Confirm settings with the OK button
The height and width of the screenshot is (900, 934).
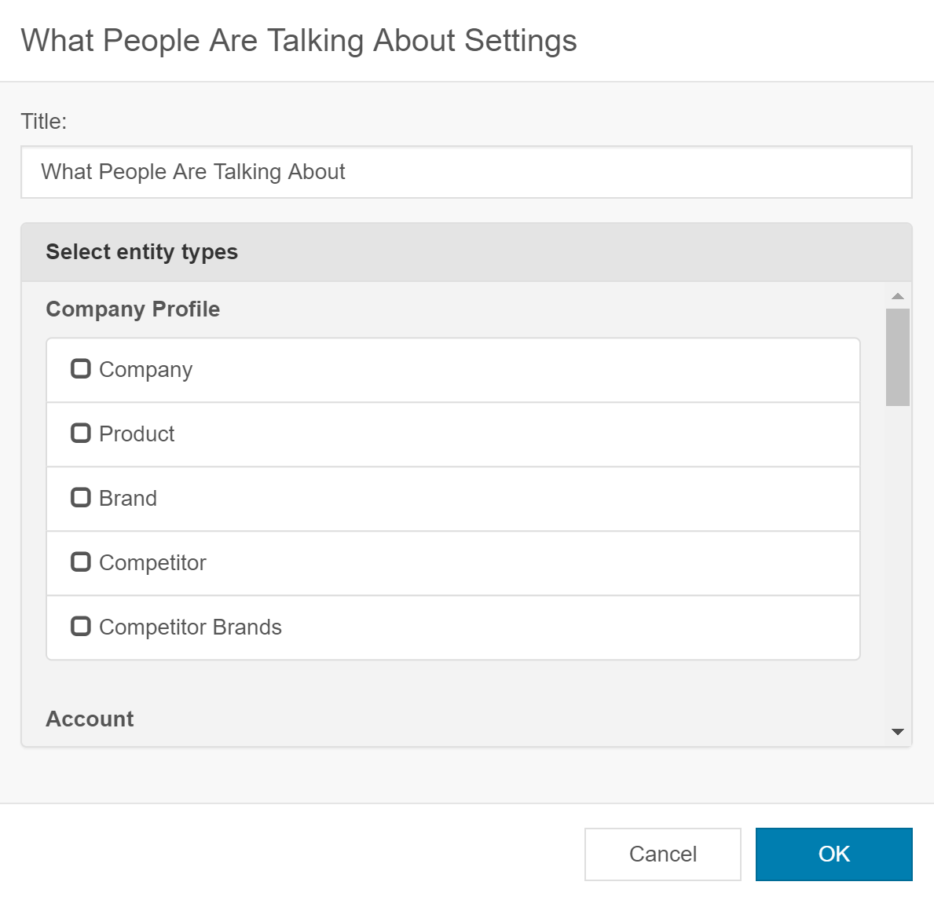coord(834,854)
